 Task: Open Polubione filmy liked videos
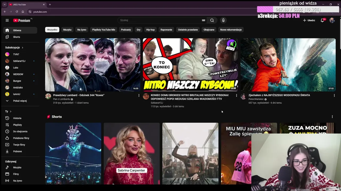20,138
